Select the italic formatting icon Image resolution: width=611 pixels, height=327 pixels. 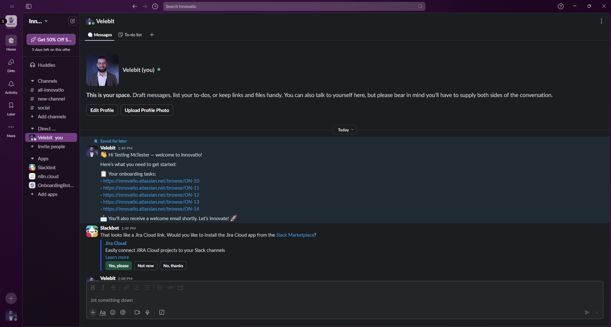pos(103,288)
